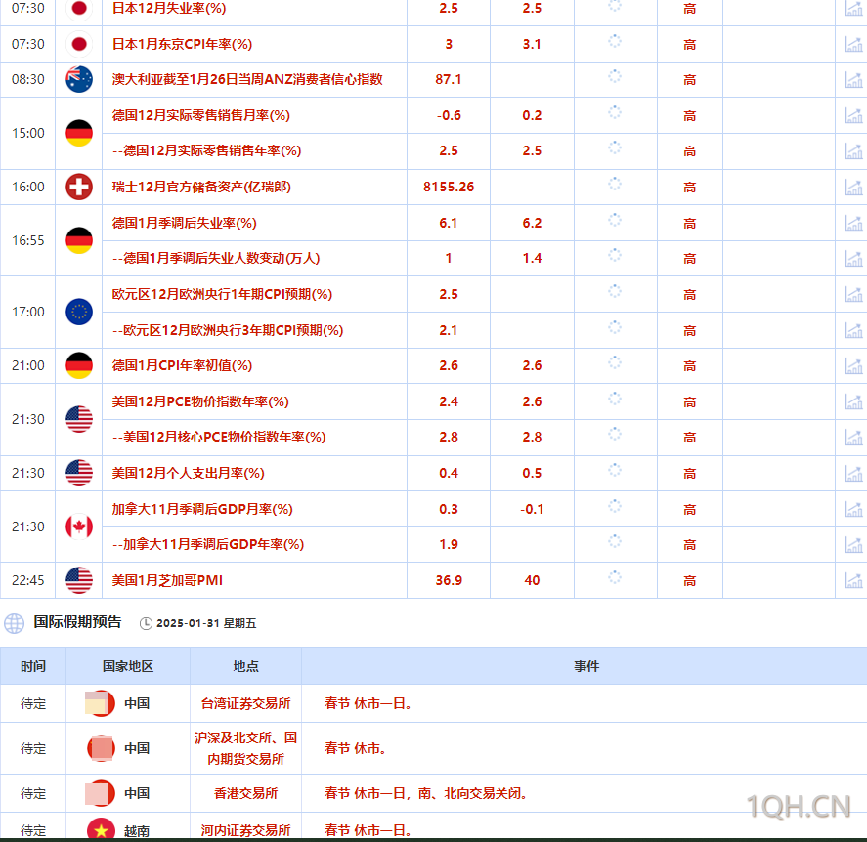867x842 pixels.
Task: Open chart icon for 美国12月PCE物价指数年率 row
Action: (853, 401)
